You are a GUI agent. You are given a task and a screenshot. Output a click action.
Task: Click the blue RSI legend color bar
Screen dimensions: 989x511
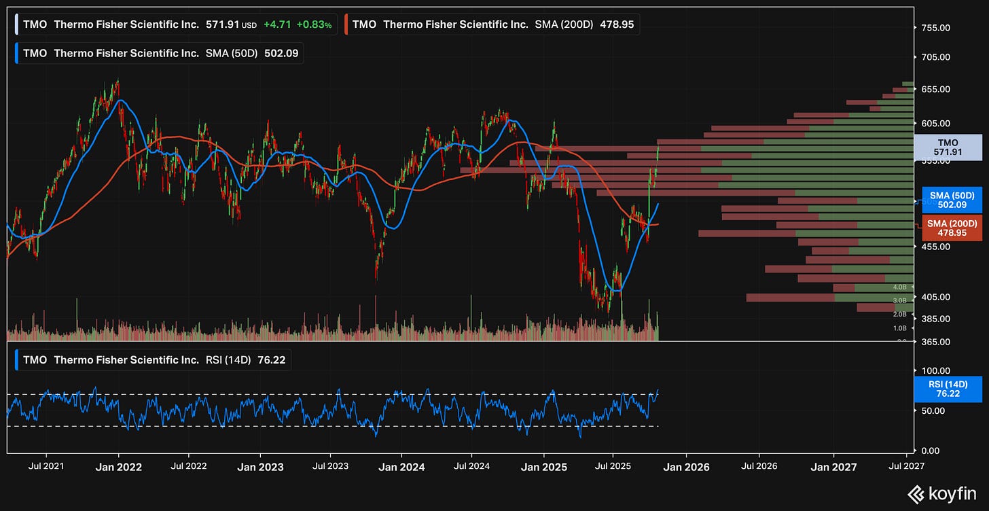pyautogui.click(x=16, y=360)
